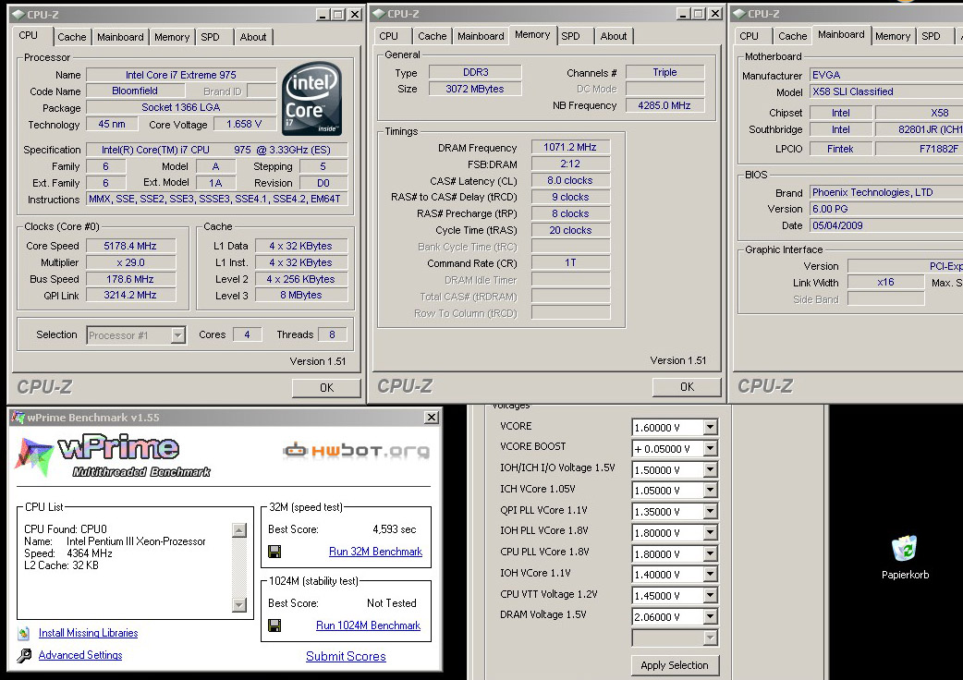
Task: Open the Processor #1 selection dropdown
Action: click(178, 335)
